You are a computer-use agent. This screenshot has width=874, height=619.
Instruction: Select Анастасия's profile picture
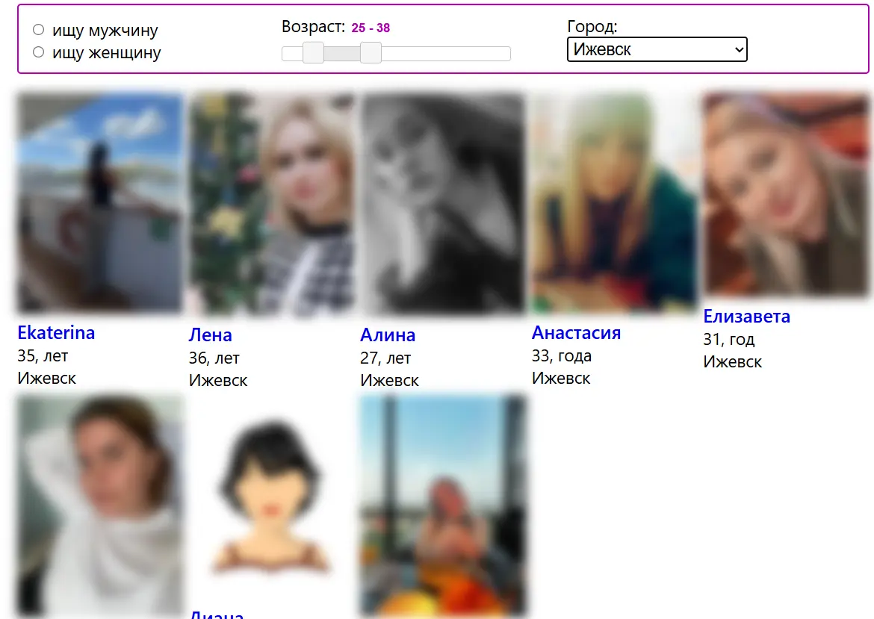(x=614, y=203)
